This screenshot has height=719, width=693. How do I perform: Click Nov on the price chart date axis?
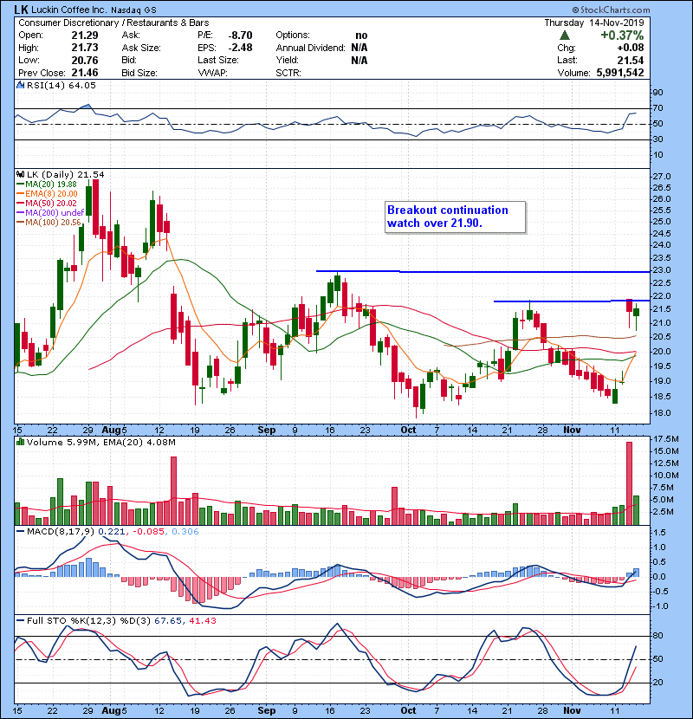pos(572,431)
